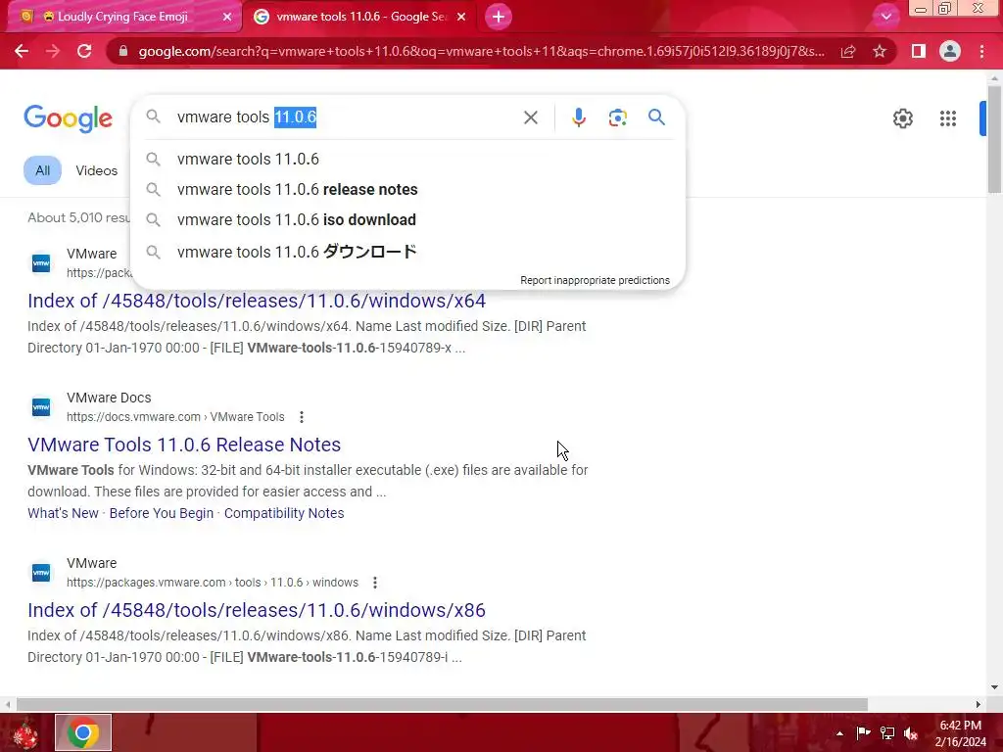
Task: Choose suggestion with iso download
Action: pyautogui.click(x=408, y=220)
